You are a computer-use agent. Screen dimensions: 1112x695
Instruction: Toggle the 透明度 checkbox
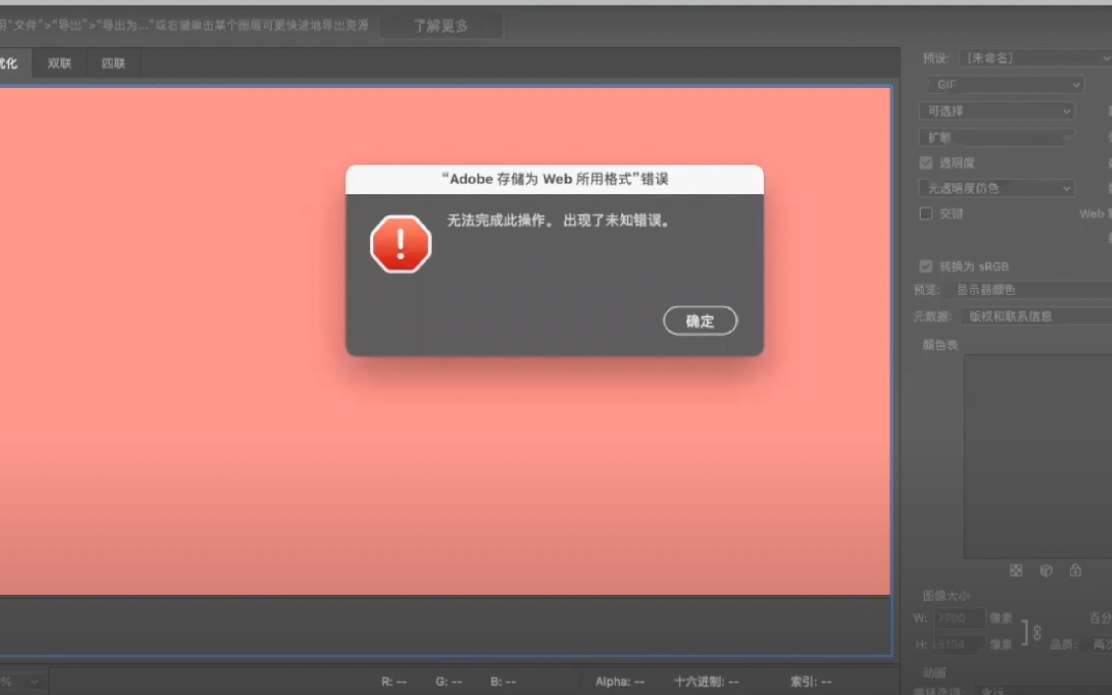[x=926, y=163]
